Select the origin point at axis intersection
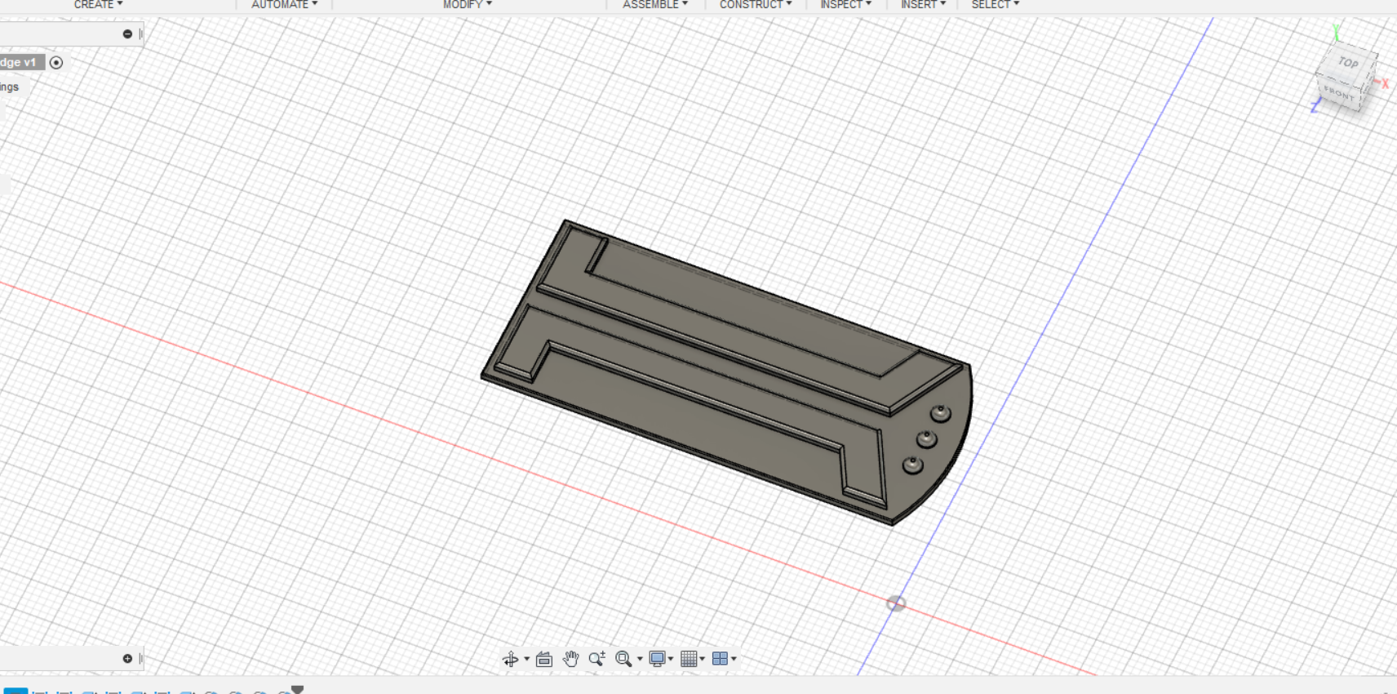 896,603
